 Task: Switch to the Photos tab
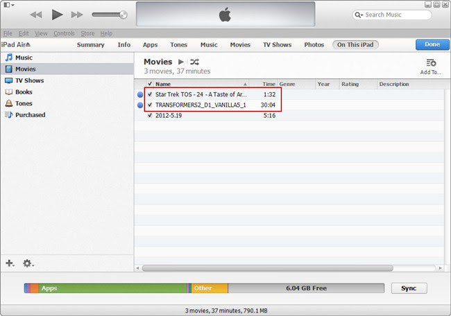pyautogui.click(x=314, y=44)
